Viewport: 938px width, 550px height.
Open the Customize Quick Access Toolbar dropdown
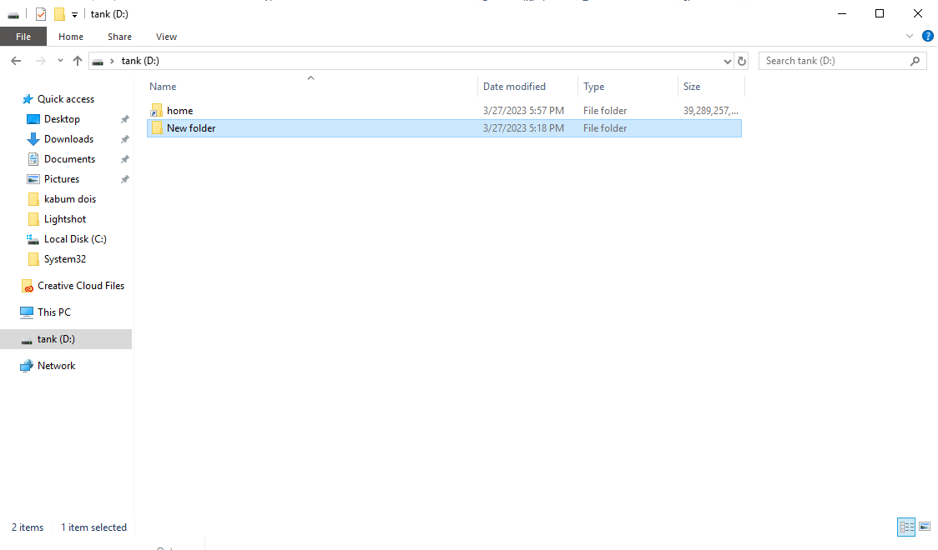point(74,13)
